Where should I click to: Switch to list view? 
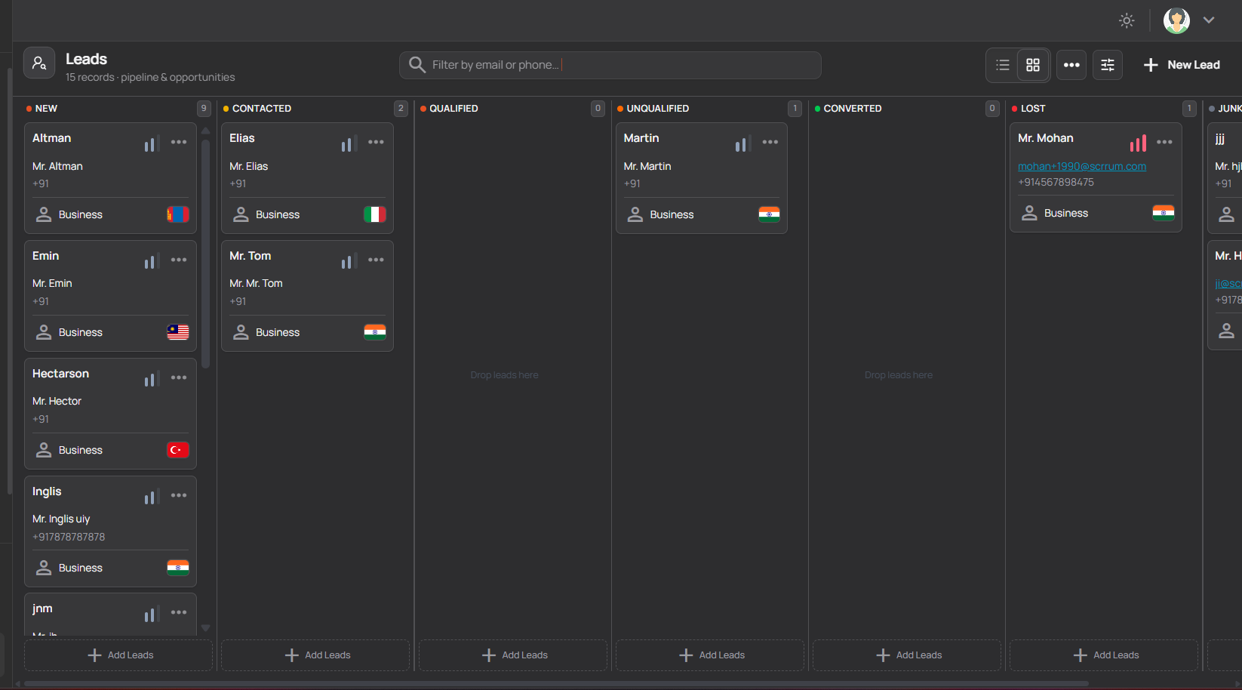(x=1003, y=65)
